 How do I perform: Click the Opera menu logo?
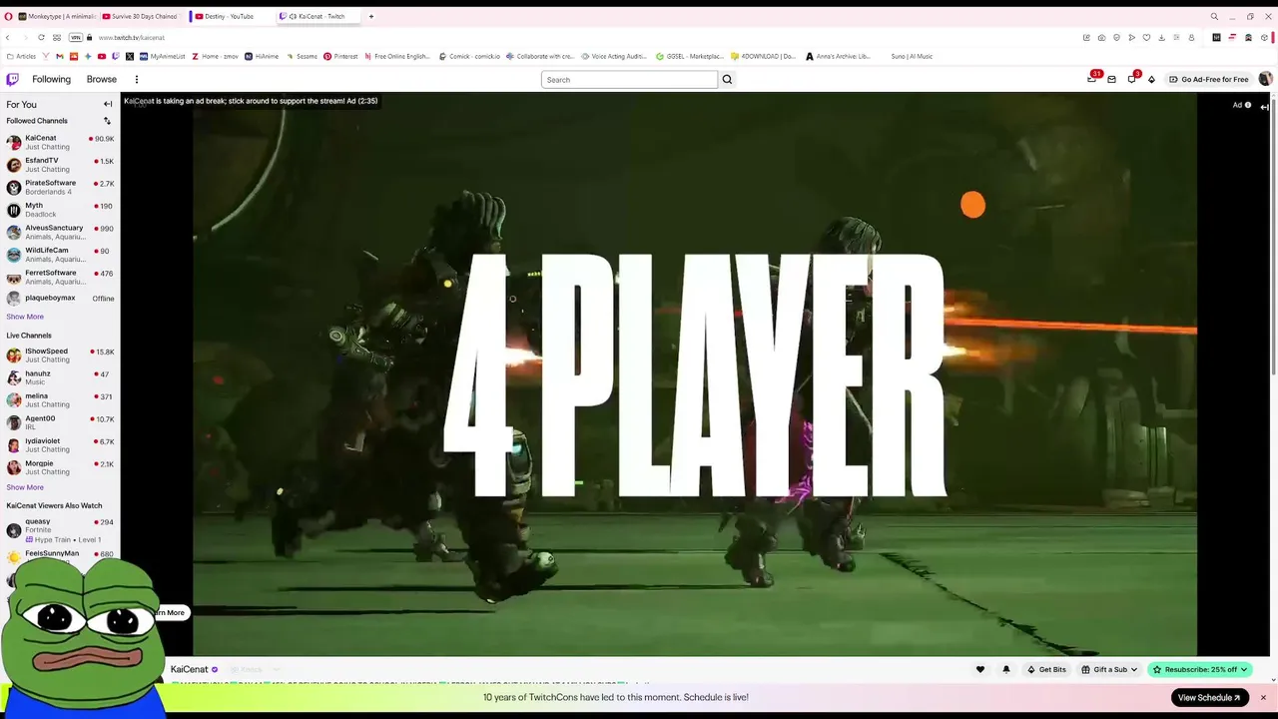pyautogui.click(x=8, y=16)
